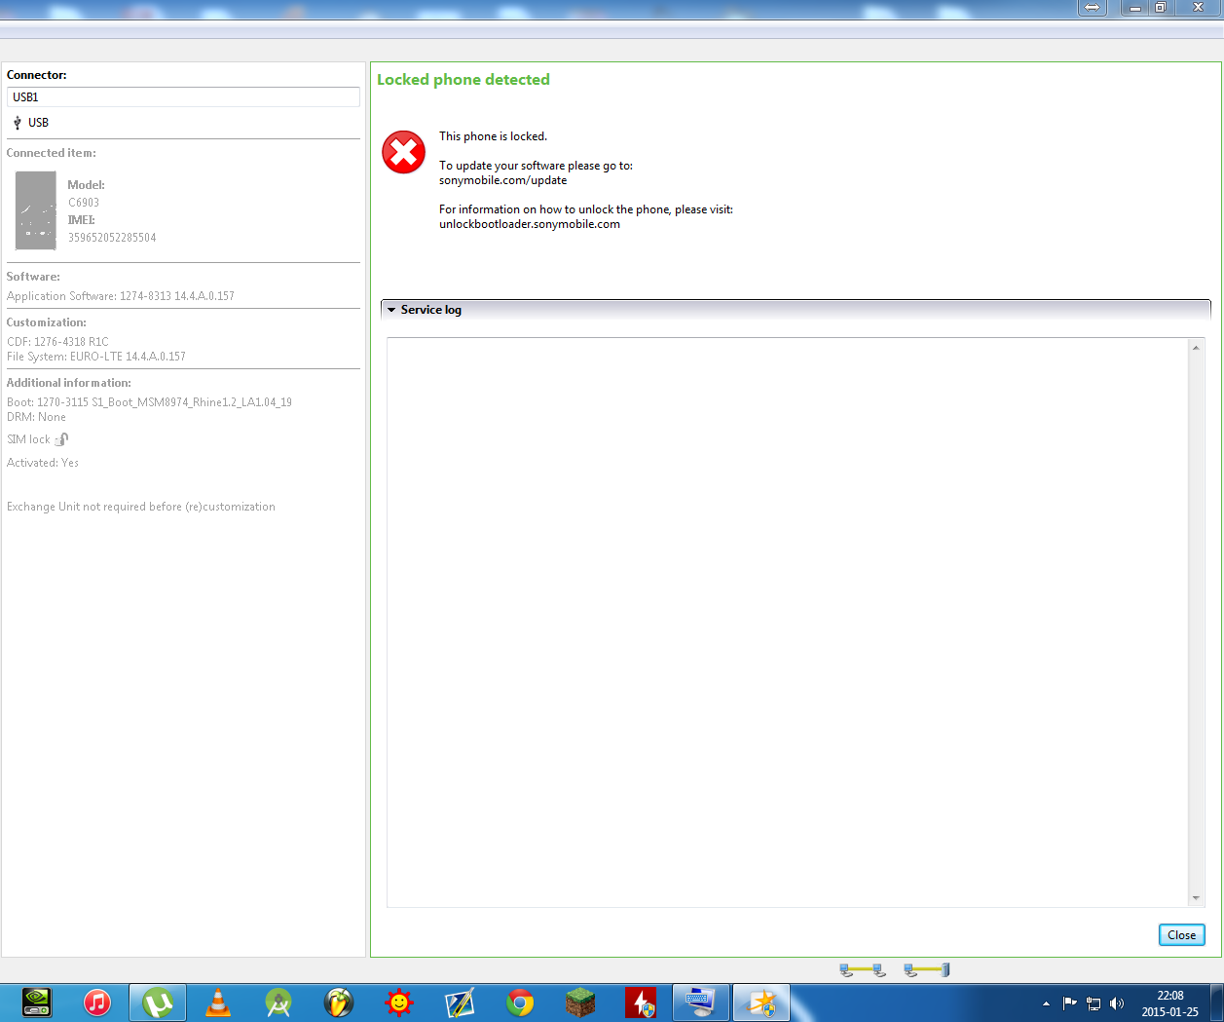Open the volume speaker tray icon
The height and width of the screenshot is (1022, 1224).
[1117, 1003]
